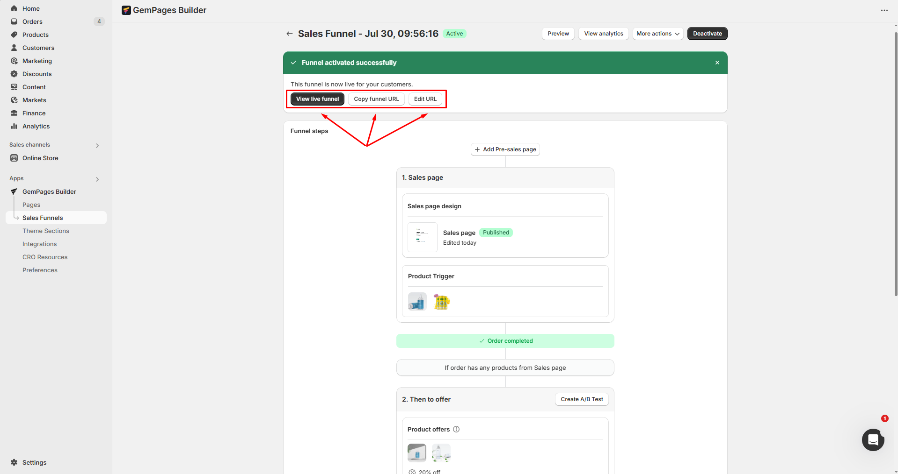Expand the Sales channels section
Screen dimensions: 898x474
[x=97, y=145]
